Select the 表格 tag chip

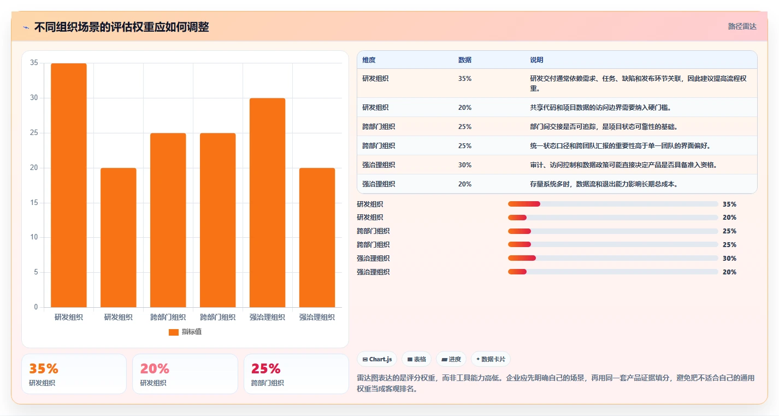click(x=416, y=359)
